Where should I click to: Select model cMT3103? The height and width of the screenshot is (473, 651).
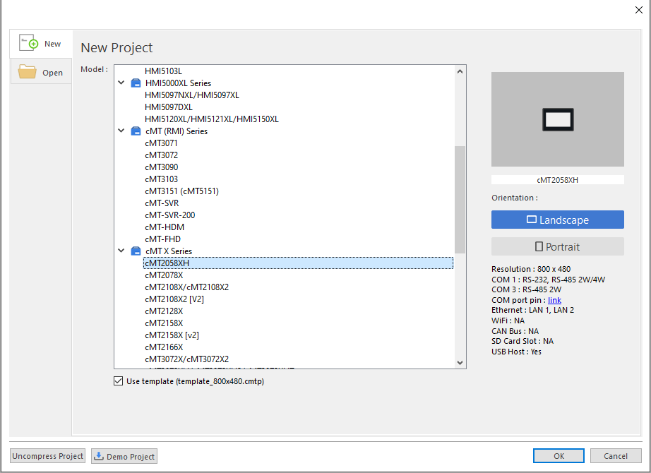pyautogui.click(x=161, y=179)
